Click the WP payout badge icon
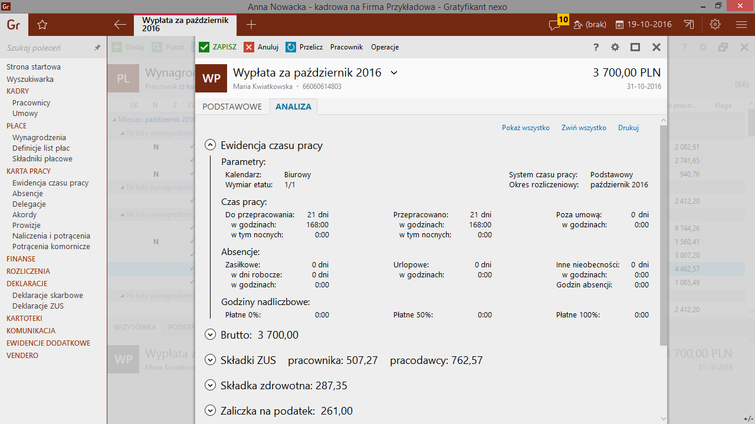The image size is (755, 424). pos(211,78)
